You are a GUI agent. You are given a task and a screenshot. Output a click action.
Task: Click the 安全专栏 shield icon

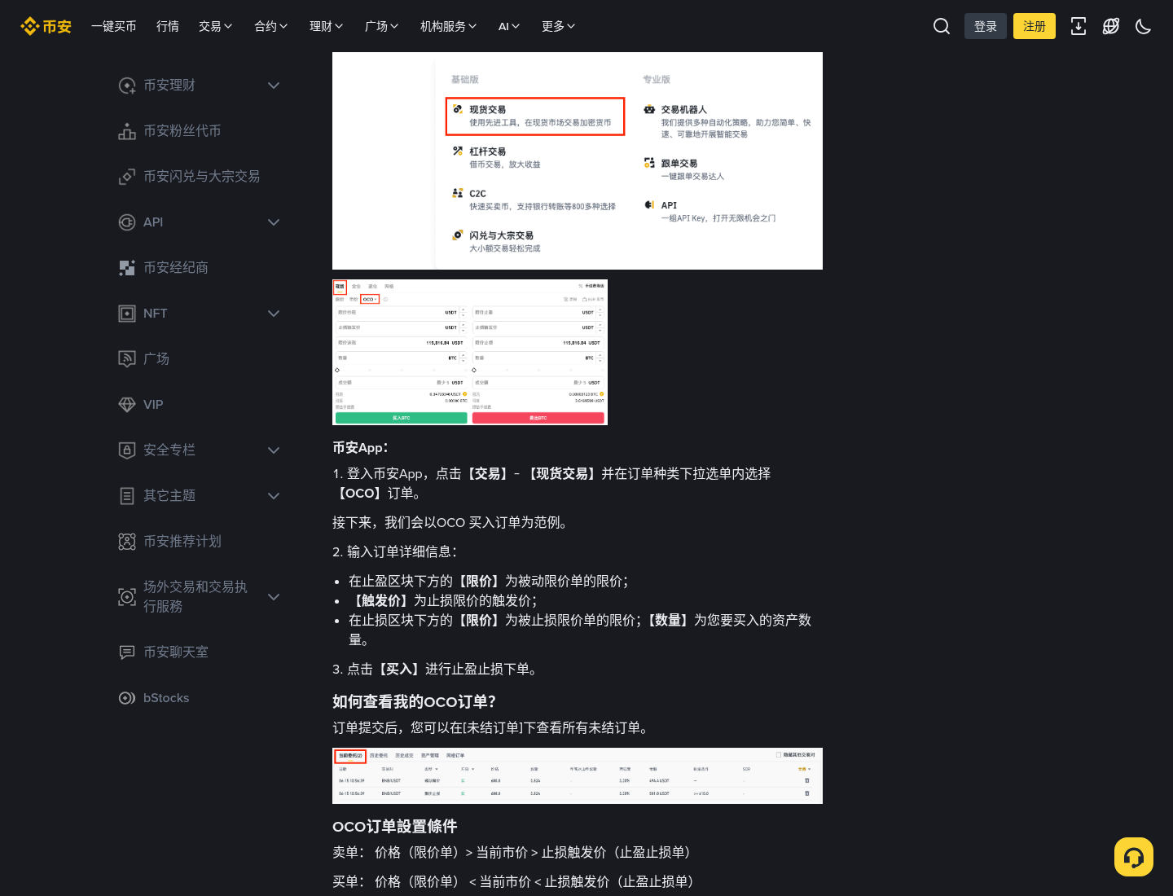pos(127,450)
